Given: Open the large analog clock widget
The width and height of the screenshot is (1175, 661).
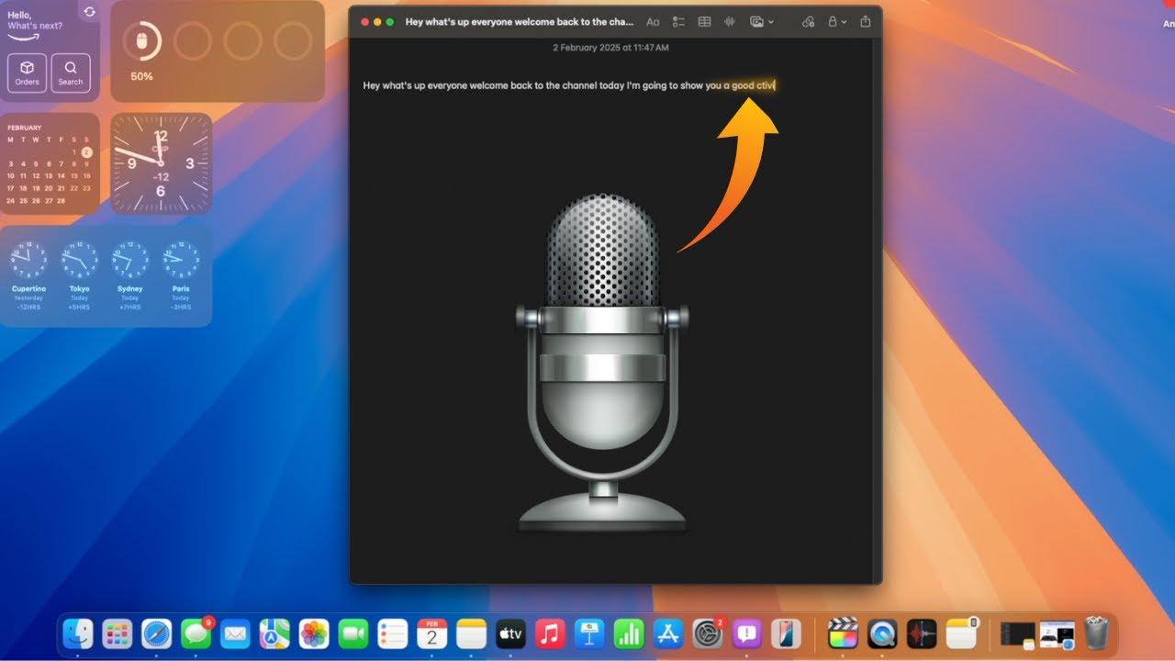Looking at the screenshot, I should pyautogui.click(x=161, y=164).
